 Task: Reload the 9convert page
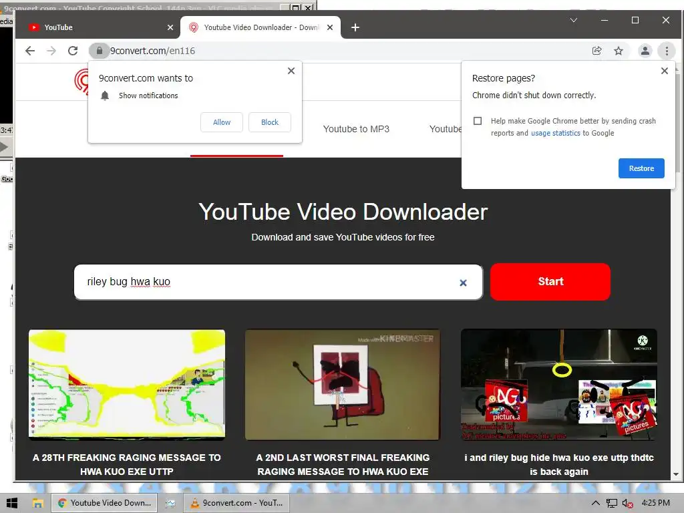[73, 51]
